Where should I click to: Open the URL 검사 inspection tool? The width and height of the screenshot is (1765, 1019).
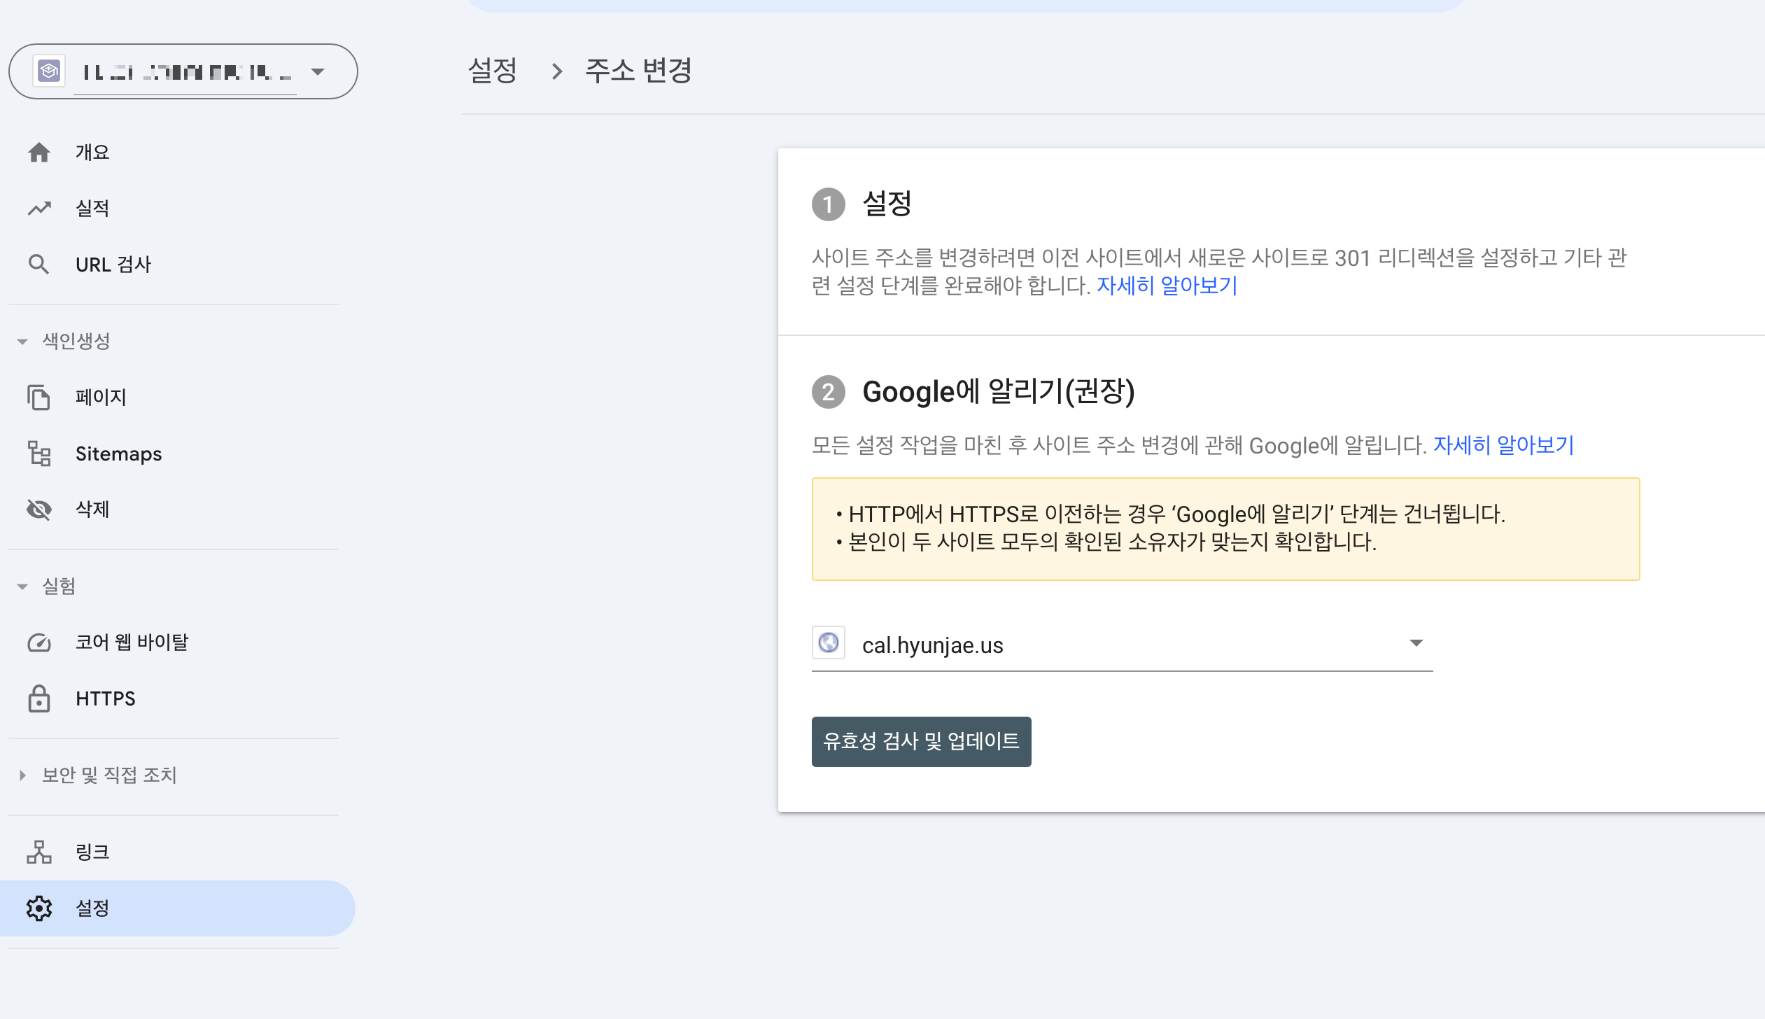(x=113, y=264)
